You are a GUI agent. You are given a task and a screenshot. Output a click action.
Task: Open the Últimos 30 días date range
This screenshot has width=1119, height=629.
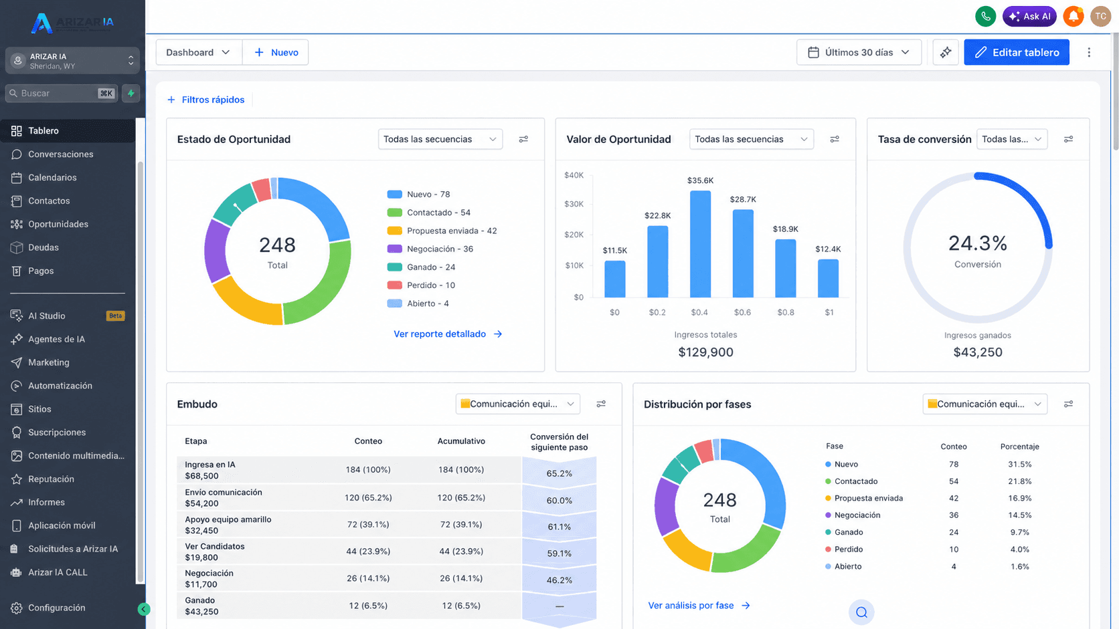click(x=859, y=52)
